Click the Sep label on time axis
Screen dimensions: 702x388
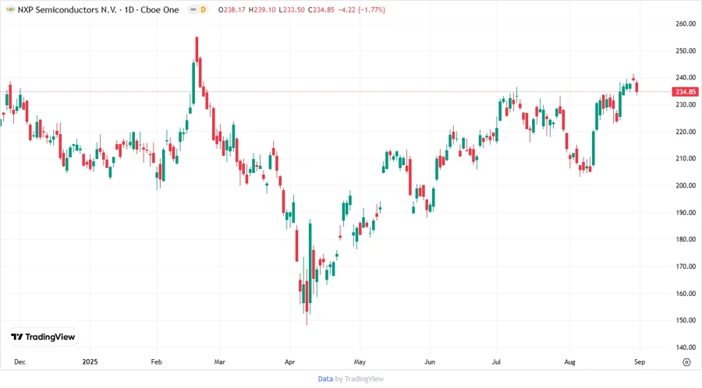[x=640, y=362]
